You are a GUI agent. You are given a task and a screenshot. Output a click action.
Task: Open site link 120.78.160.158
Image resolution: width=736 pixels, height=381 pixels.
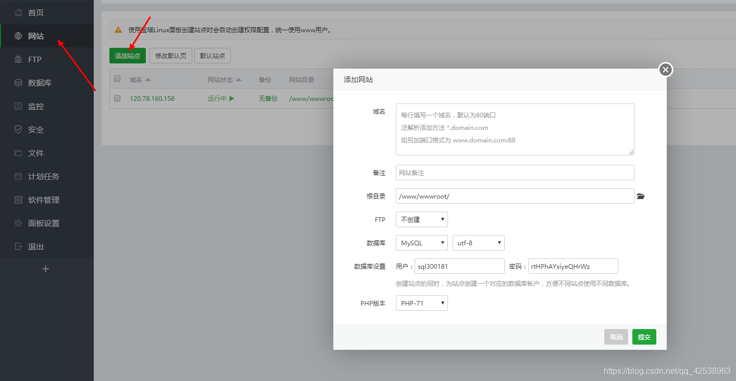pyautogui.click(x=152, y=98)
